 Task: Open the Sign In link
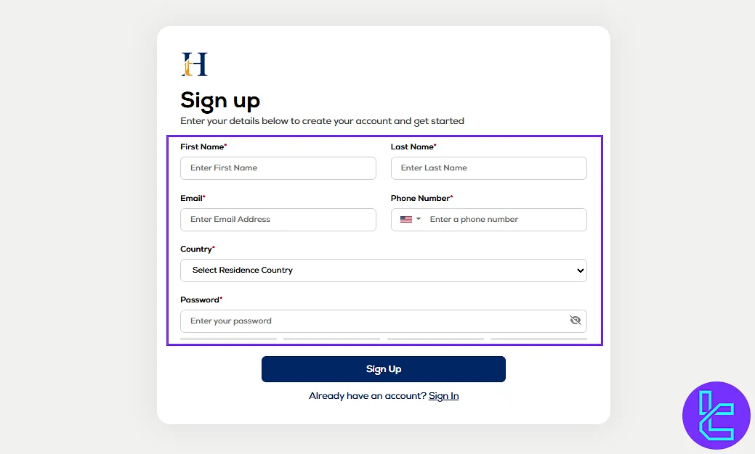(443, 395)
